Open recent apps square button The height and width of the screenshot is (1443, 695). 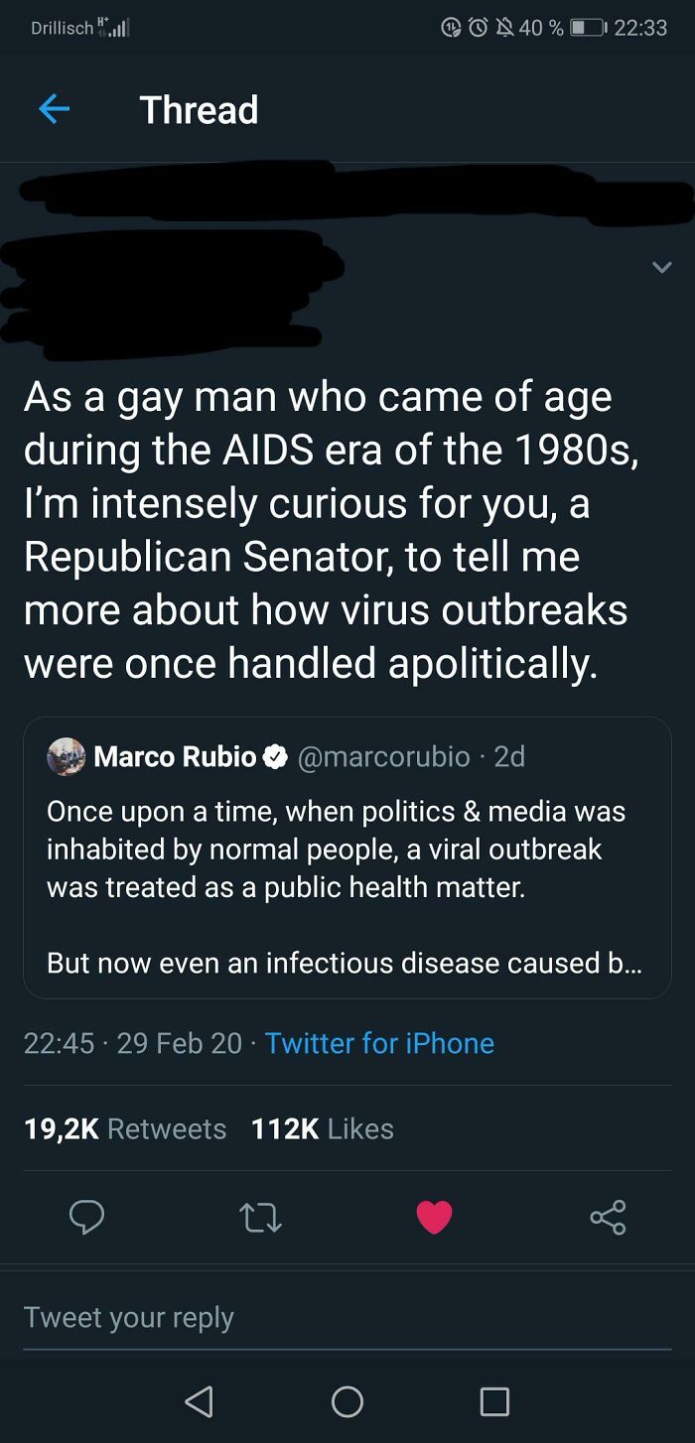(493, 1400)
